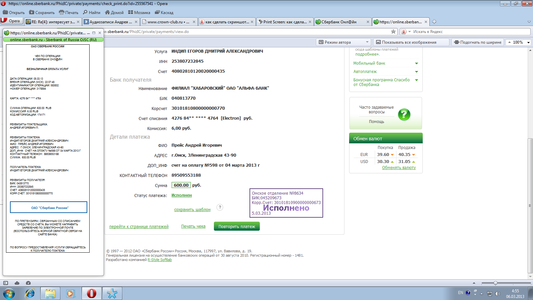
Task: Click the green question mark help icon
Action: tap(404, 115)
